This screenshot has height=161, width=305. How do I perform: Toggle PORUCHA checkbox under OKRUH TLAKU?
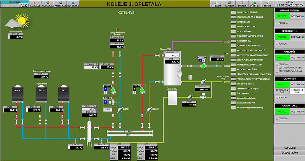point(277,118)
